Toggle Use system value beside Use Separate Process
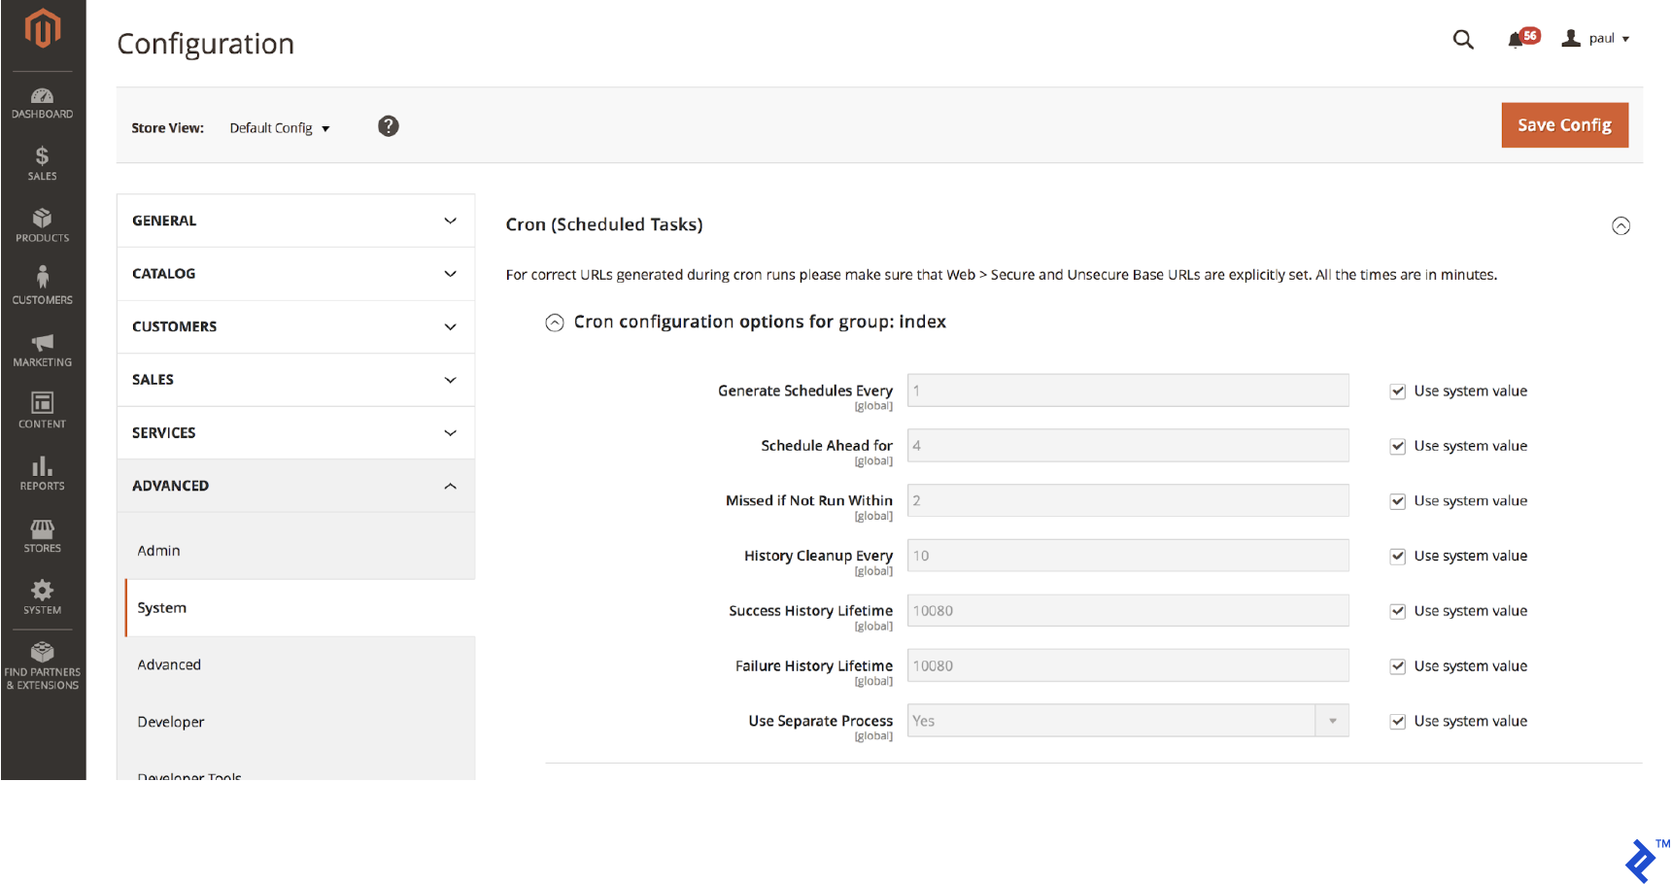 tap(1397, 721)
